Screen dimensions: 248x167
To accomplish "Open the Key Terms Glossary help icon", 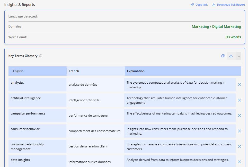I will [41, 56].
